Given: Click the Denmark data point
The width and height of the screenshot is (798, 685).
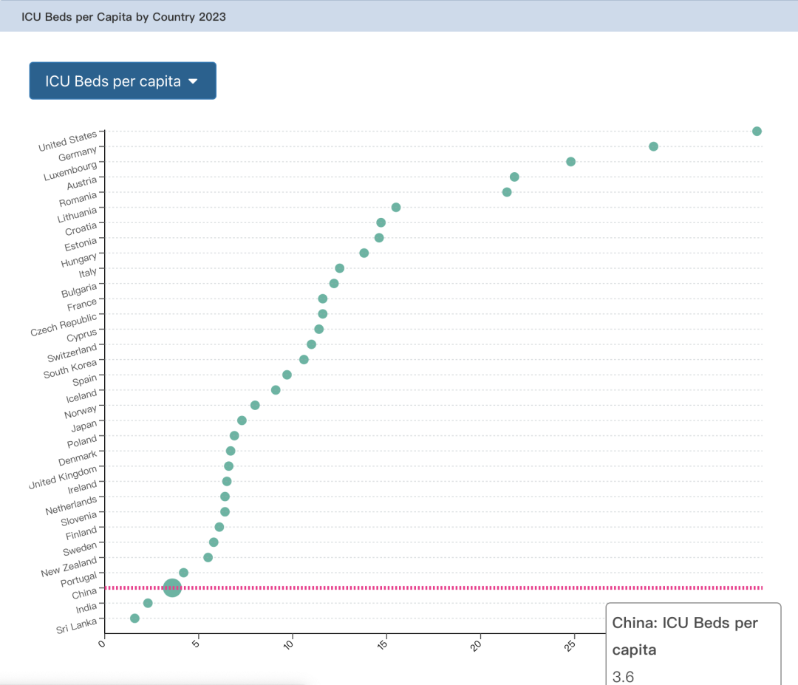Looking at the screenshot, I should (x=231, y=451).
